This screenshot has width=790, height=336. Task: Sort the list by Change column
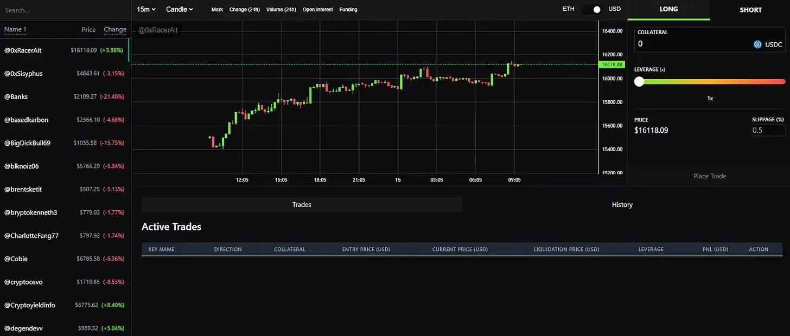[115, 29]
